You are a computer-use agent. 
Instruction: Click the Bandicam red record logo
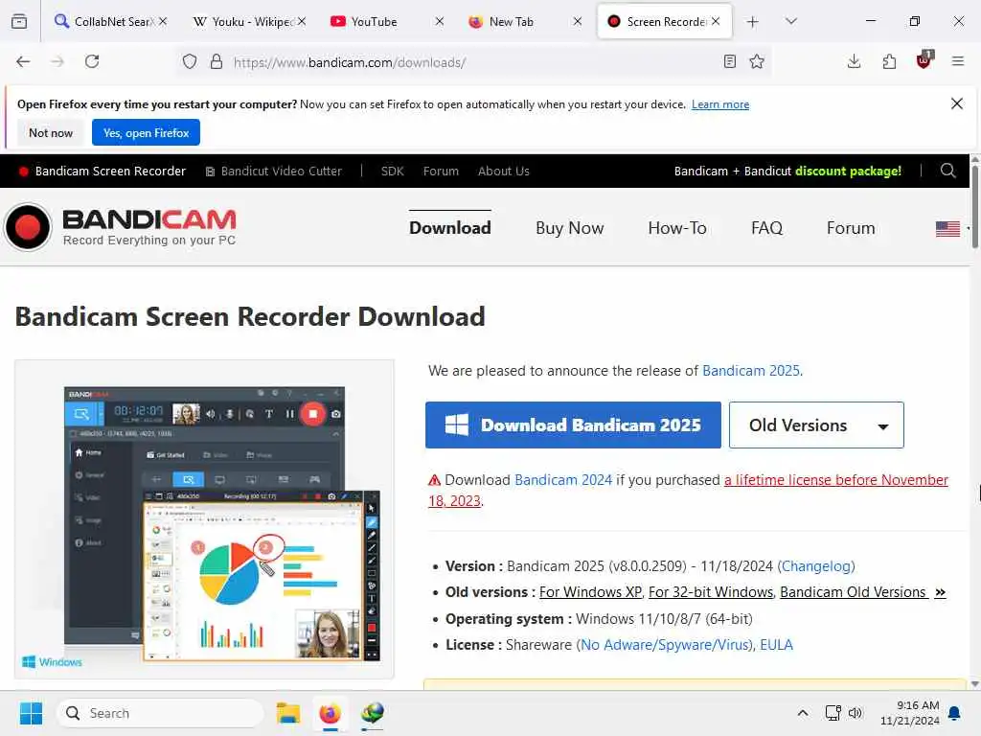(28, 226)
